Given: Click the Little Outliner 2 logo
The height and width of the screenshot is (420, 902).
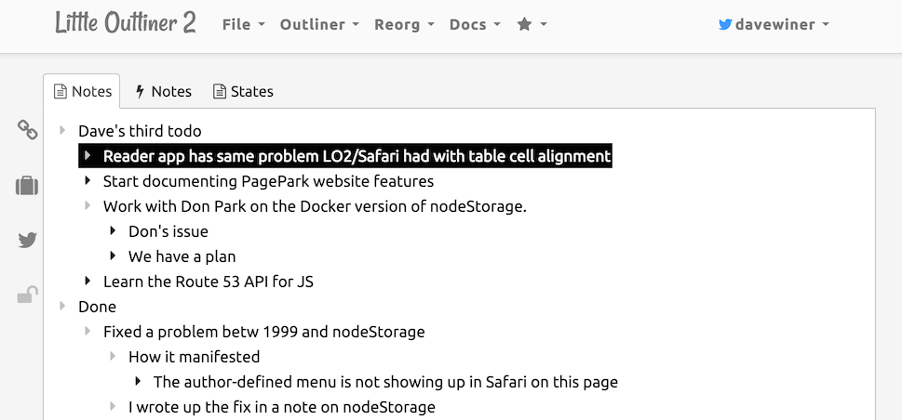Looking at the screenshot, I should tap(125, 23).
